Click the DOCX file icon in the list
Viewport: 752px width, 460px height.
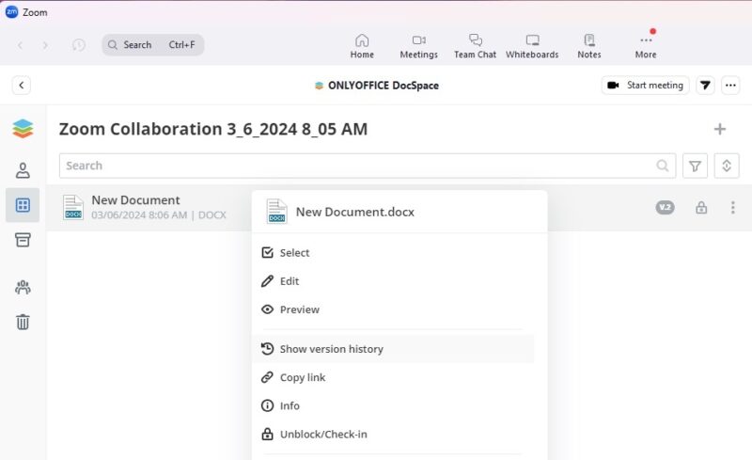pyautogui.click(x=73, y=208)
